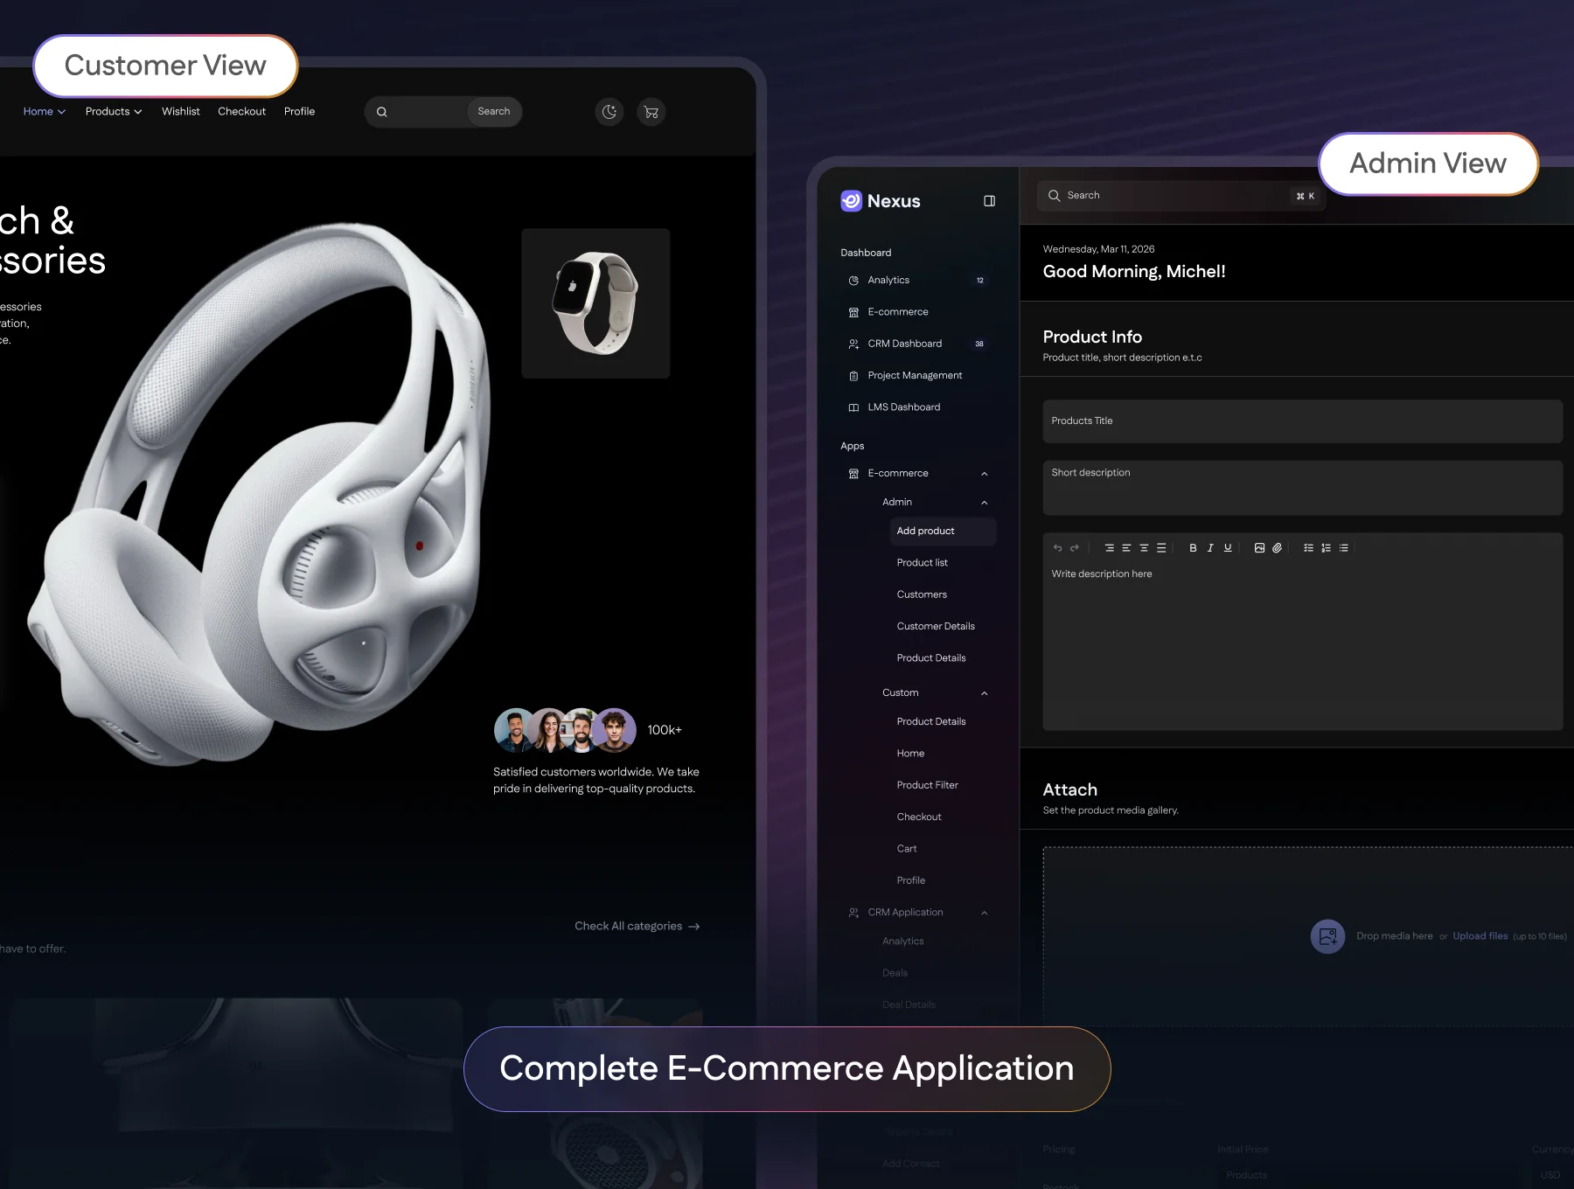Open Product Details under the Custom submenu
The height and width of the screenshot is (1189, 1574).
pos(931,722)
